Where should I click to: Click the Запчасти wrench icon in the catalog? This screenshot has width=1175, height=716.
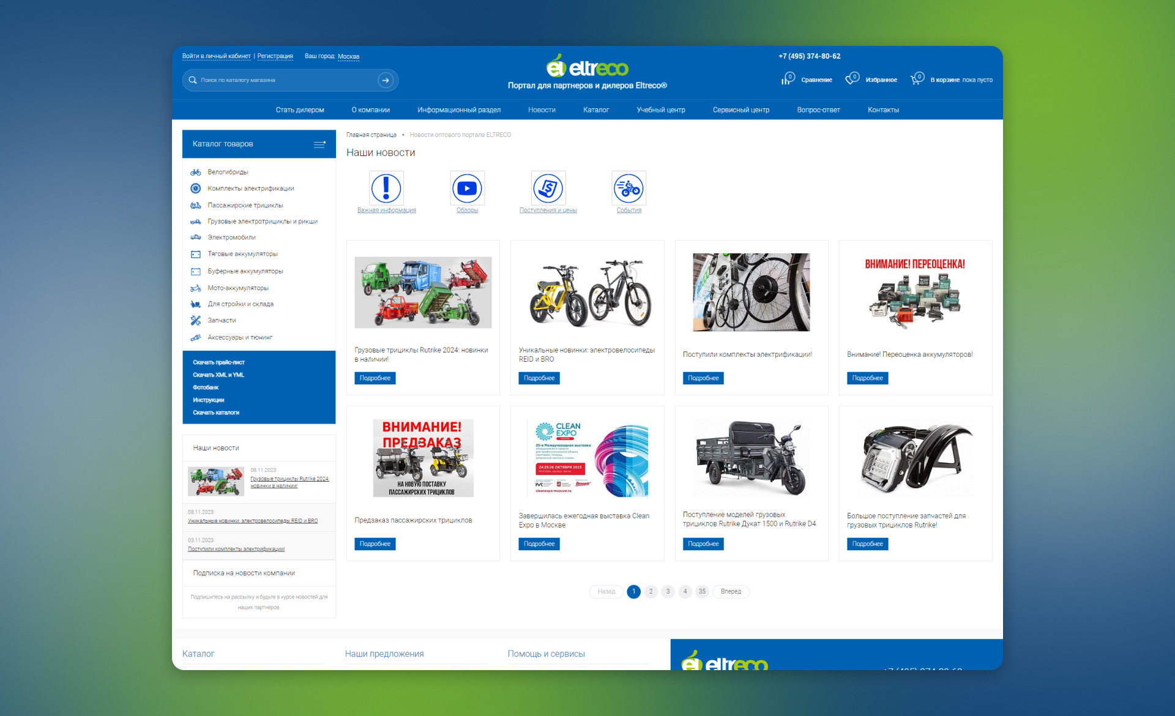(x=196, y=320)
